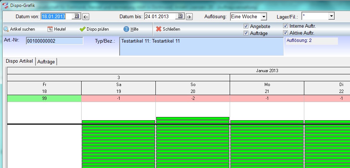Click the Artikel suchen magnifier icon
The height and width of the screenshot is (168, 350).
pos(6,29)
